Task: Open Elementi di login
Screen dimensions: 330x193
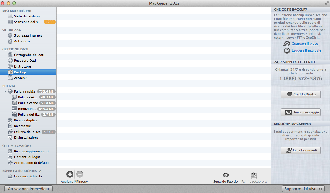Action: pos(28,157)
